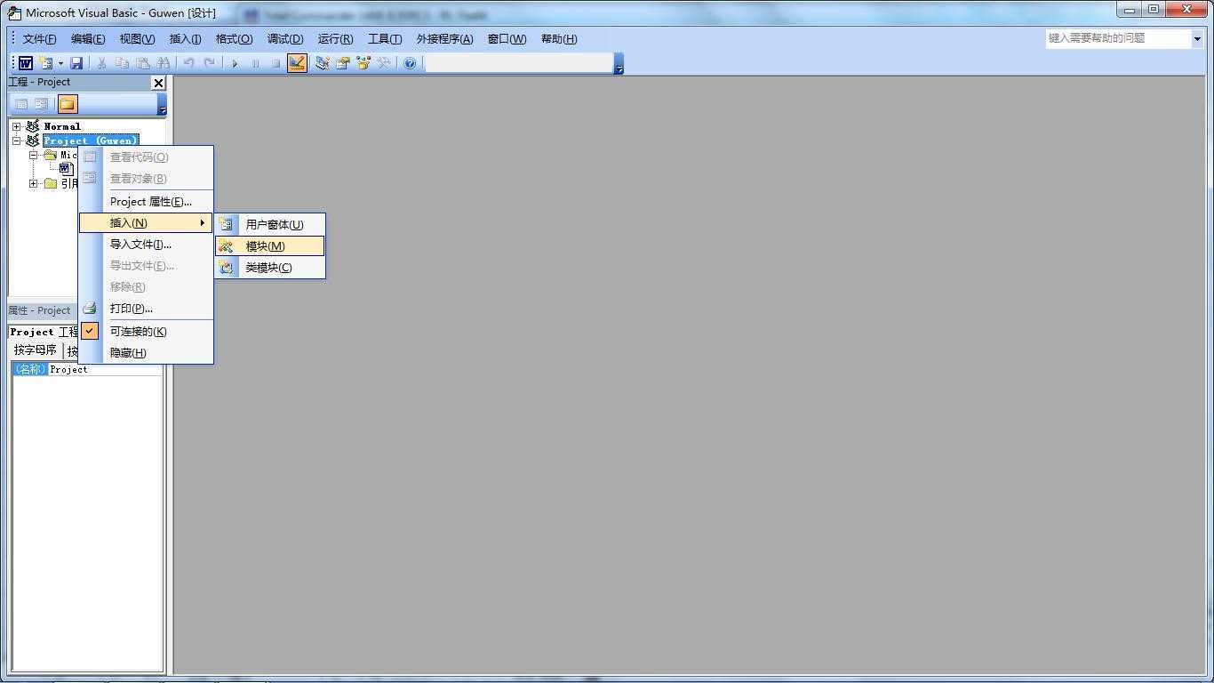
Task: Click the Reset stop icon in toolbar
Action: [276, 63]
